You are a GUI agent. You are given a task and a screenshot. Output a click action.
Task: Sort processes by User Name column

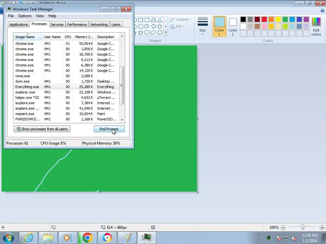52,37
